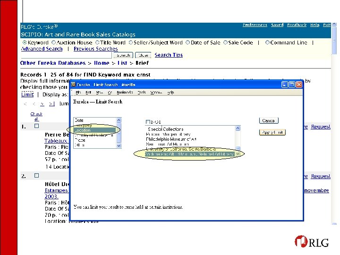This screenshot has width=340, height=255.
Task: Open the Edit menu in Limit Search window
Action: pos(88,93)
